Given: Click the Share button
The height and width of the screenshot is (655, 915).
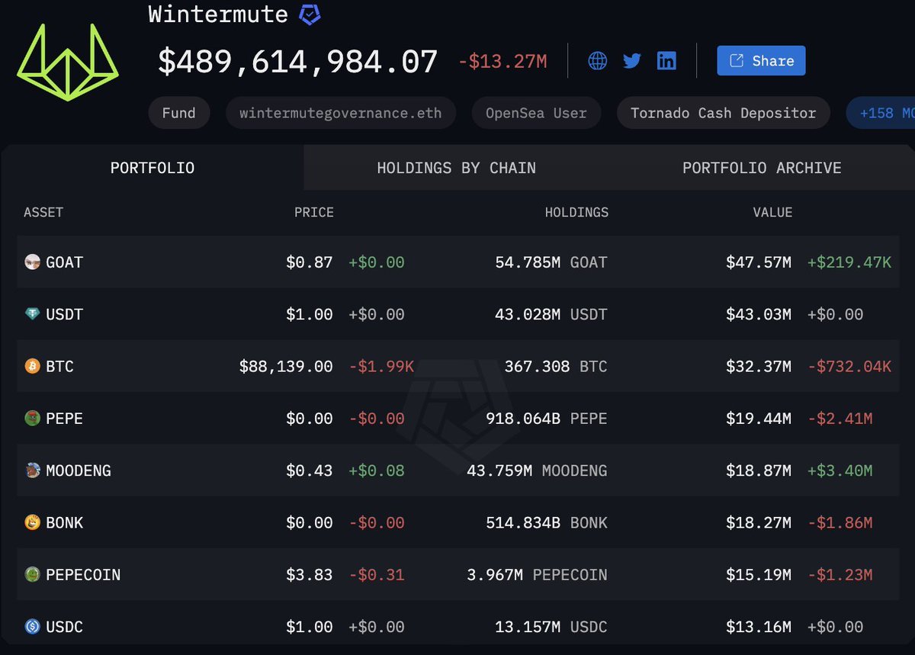Looking at the screenshot, I should (x=761, y=61).
